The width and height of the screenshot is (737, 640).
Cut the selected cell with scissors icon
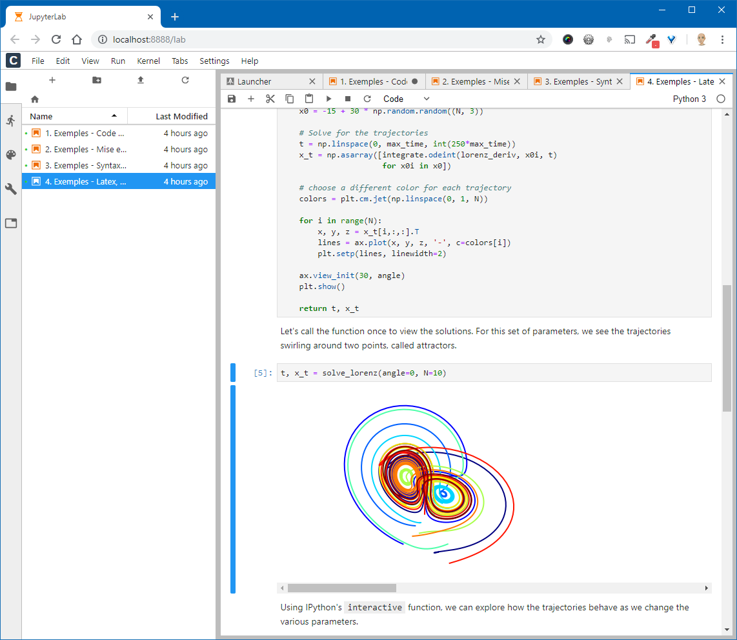[x=270, y=99]
